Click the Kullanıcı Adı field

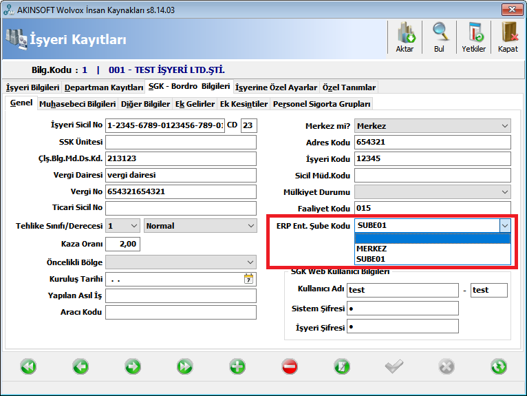click(x=402, y=290)
